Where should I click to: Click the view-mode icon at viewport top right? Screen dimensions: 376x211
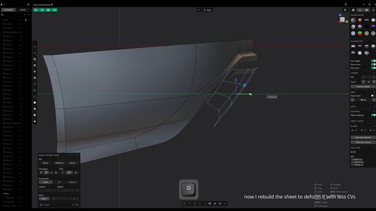(345, 10)
